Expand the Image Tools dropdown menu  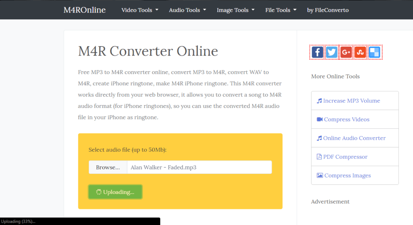click(x=236, y=10)
